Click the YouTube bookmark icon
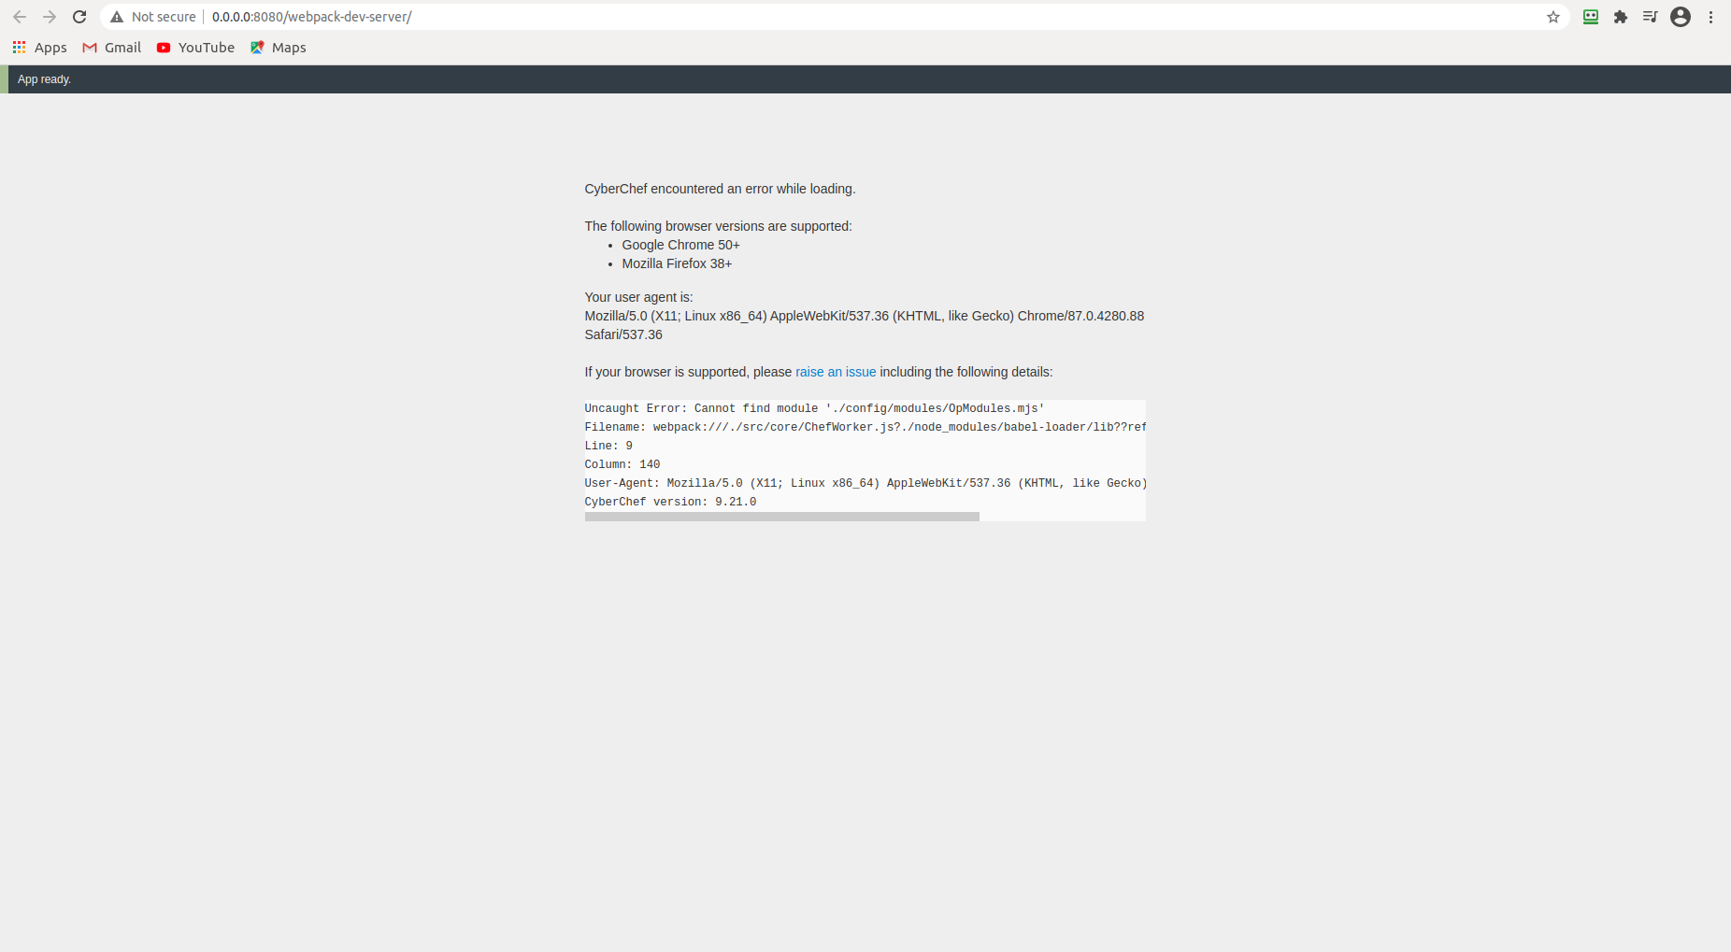1731x952 pixels. tap(164, 47)
